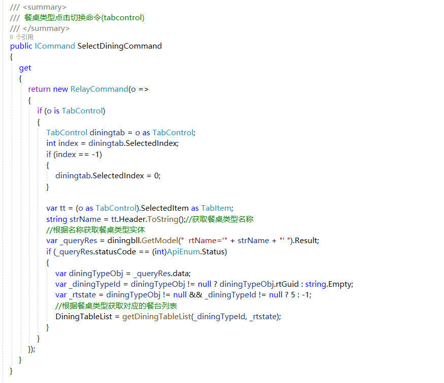
Task: Click the GetModel method call
Action: point(160,241)
